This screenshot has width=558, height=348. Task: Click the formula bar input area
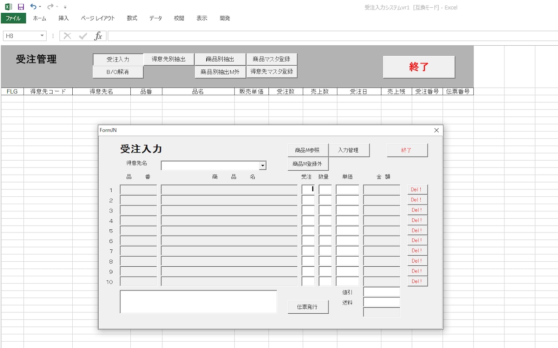click(333, 36)
